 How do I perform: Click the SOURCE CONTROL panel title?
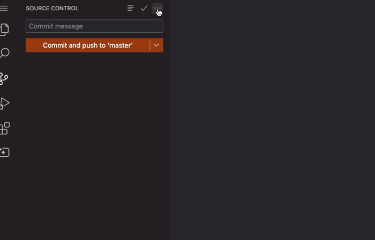(52, 9)
